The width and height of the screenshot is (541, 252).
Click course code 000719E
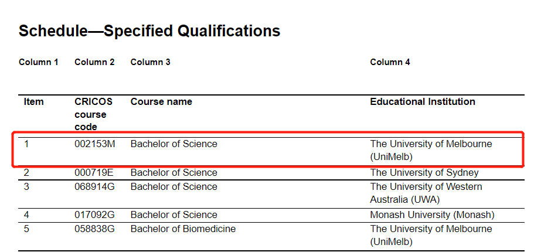[x=94, y=173]
